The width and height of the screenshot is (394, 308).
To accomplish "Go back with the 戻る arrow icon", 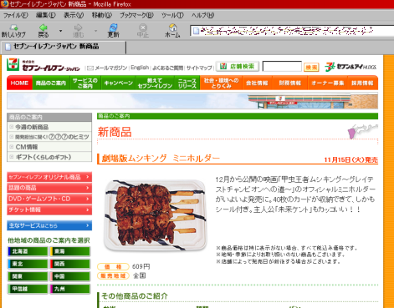I will 43,28.
